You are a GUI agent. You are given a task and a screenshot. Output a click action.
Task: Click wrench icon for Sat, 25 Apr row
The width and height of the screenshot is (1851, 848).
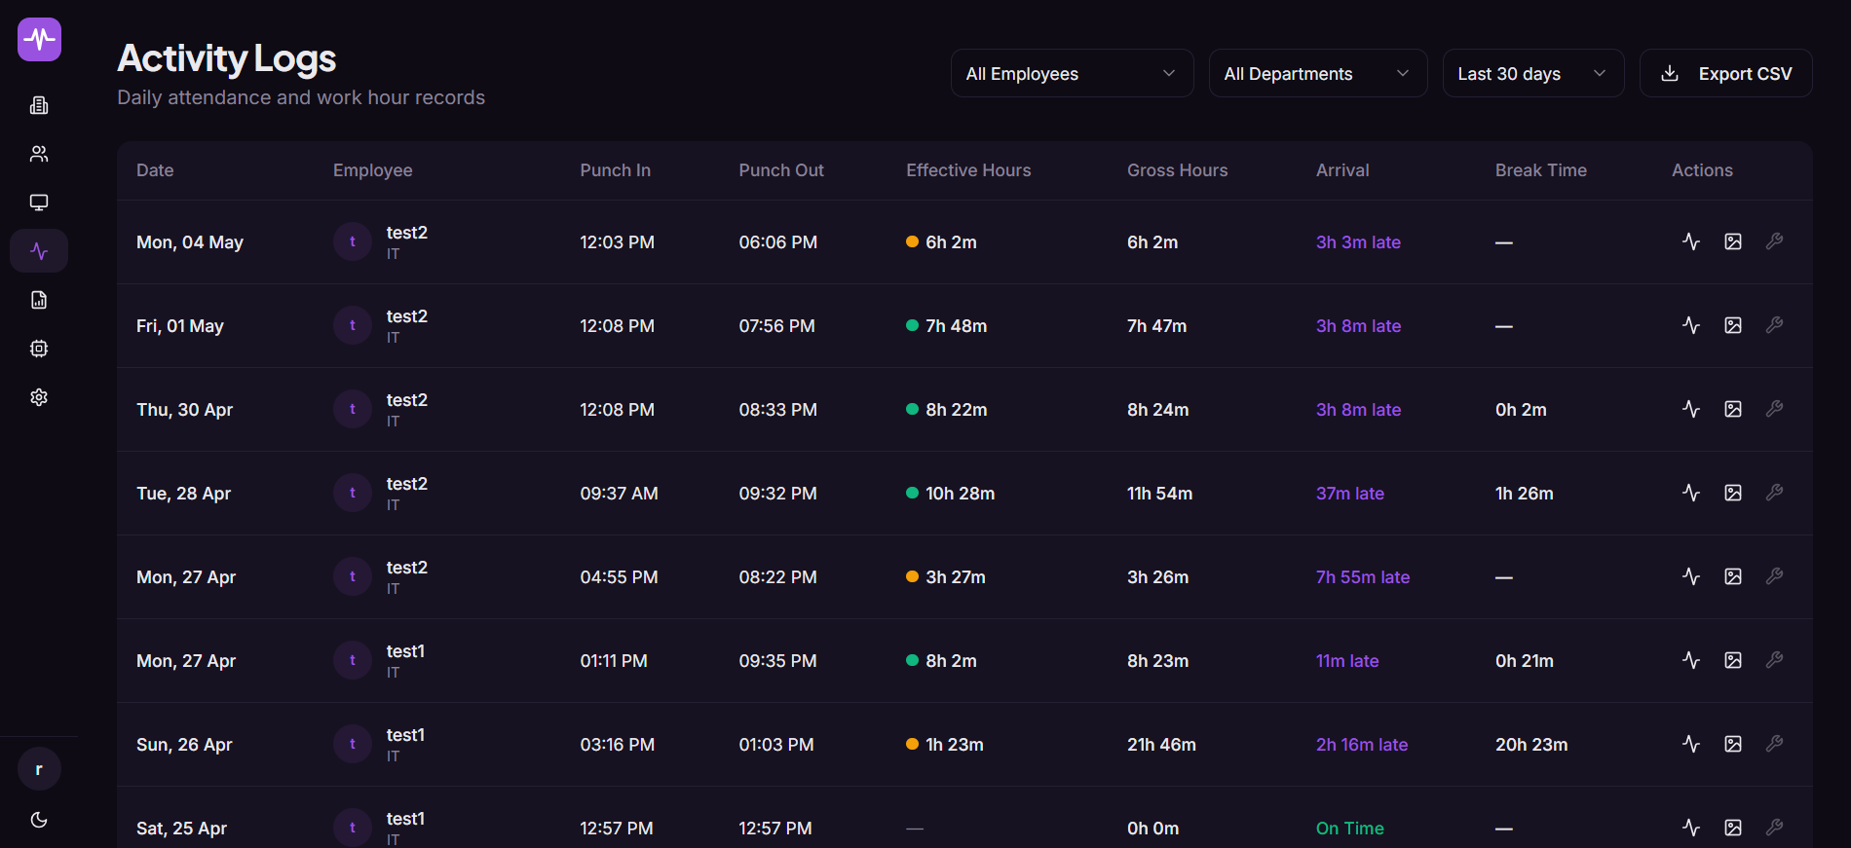pos(1774,828)
